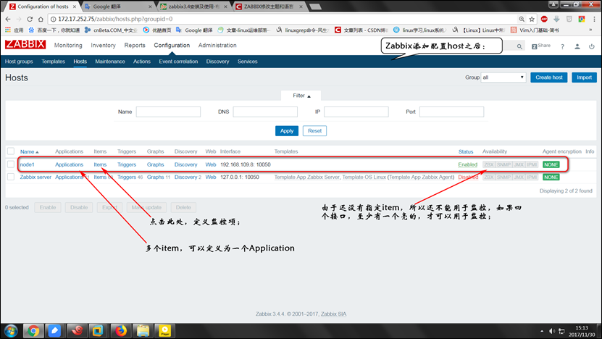Focus the DNS filter field
The width and height of the screenshot is (602, 339).
coord(265,112)
